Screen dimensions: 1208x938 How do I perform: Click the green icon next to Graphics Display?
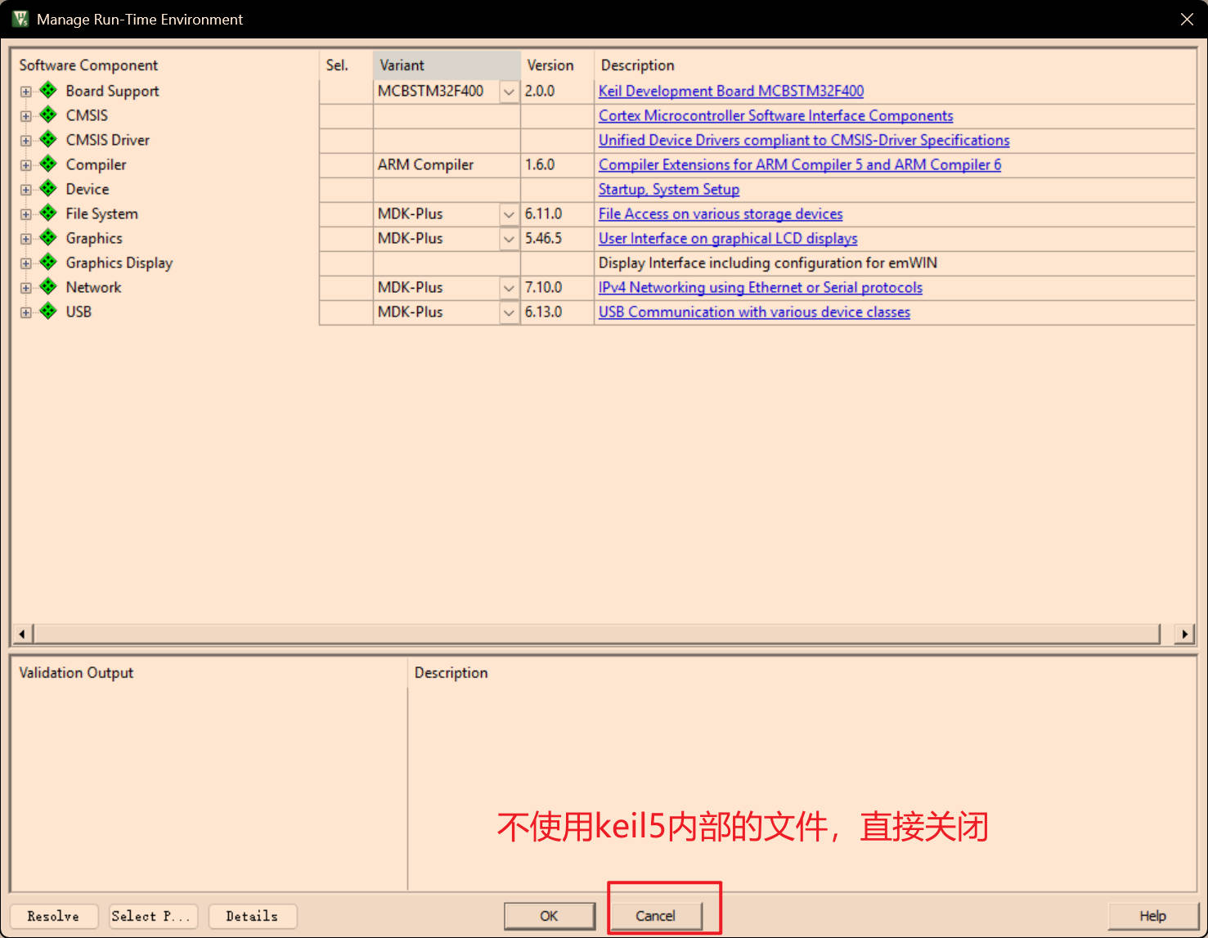48,263
